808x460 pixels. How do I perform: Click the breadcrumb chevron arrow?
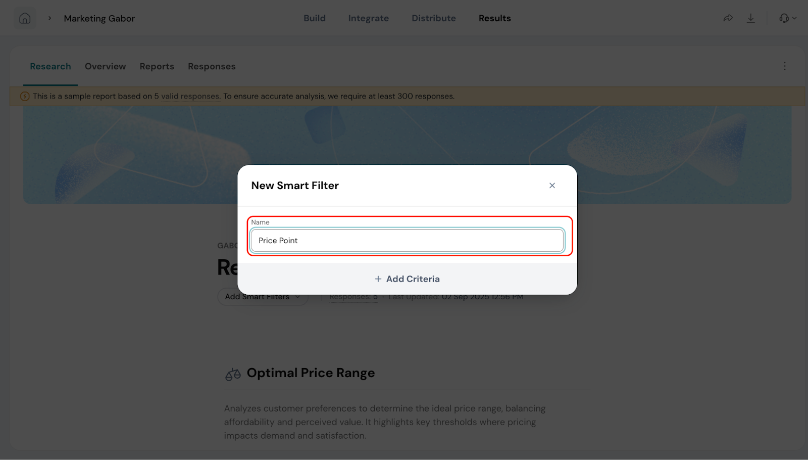coord(49,18)
